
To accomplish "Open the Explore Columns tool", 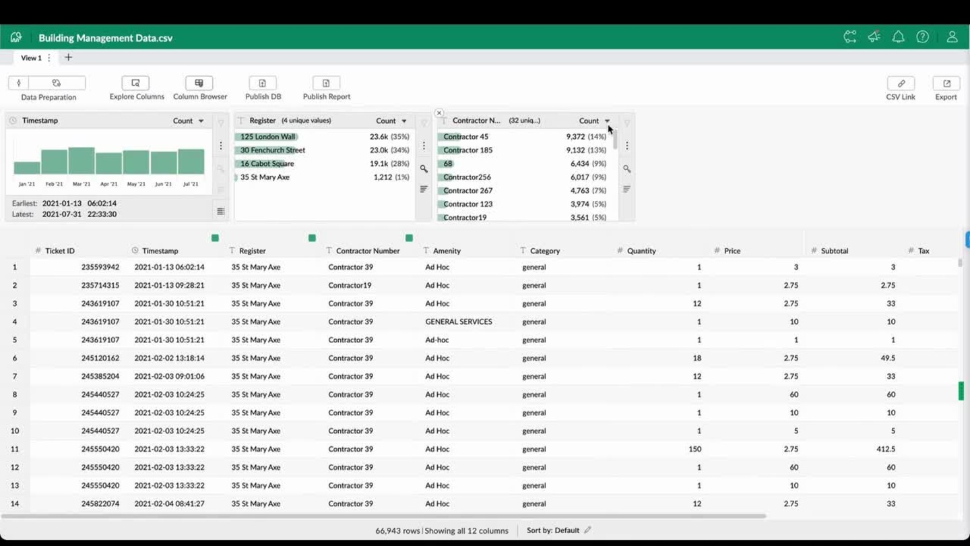I will point(135,84).
